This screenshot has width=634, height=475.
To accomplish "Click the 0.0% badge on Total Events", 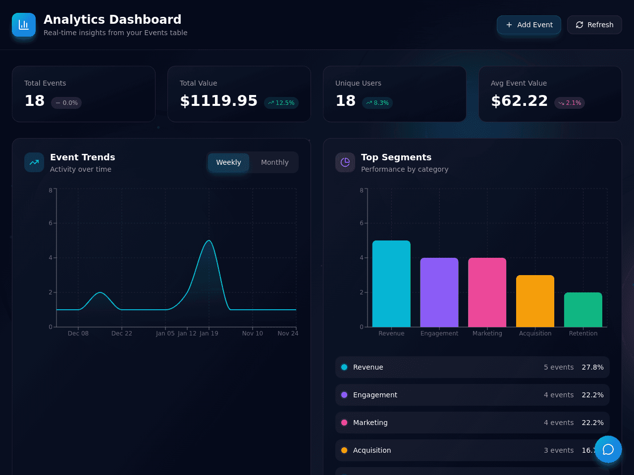I will (66, 103).
